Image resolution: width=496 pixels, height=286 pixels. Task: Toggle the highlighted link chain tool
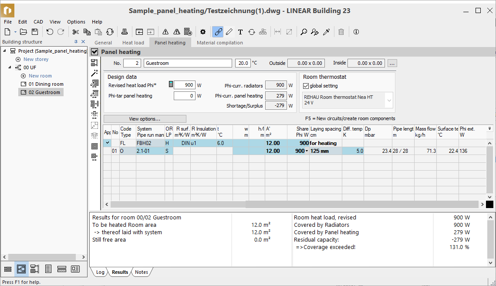pos(218,32)
